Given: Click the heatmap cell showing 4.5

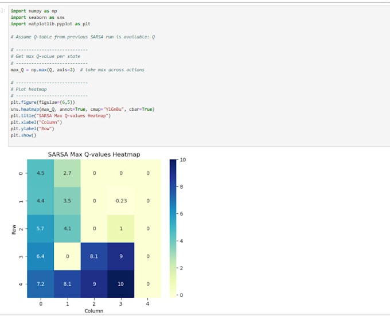Looking at the screenshot, I should (41, 173).
